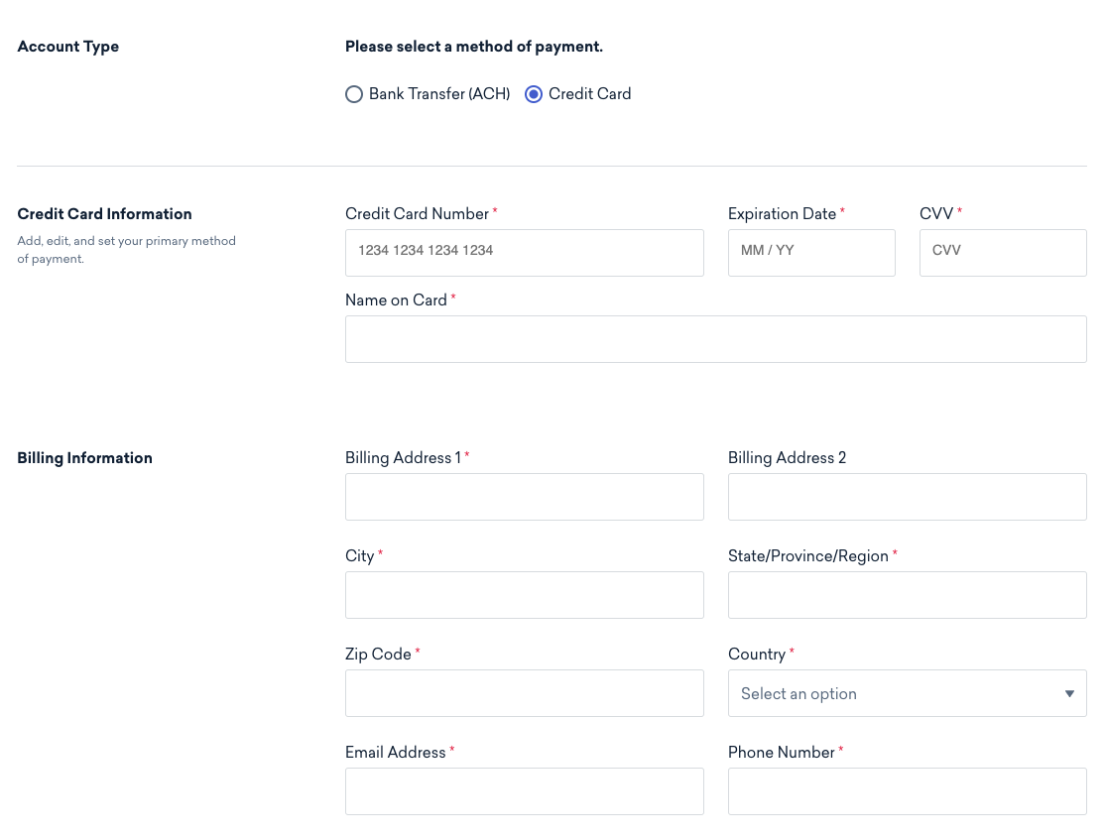Click into the CVV input box
The image size is (1105, 838).
tap(1002, 252)
